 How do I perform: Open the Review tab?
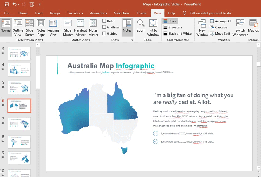pyautogui.click(x=142, y=13)
